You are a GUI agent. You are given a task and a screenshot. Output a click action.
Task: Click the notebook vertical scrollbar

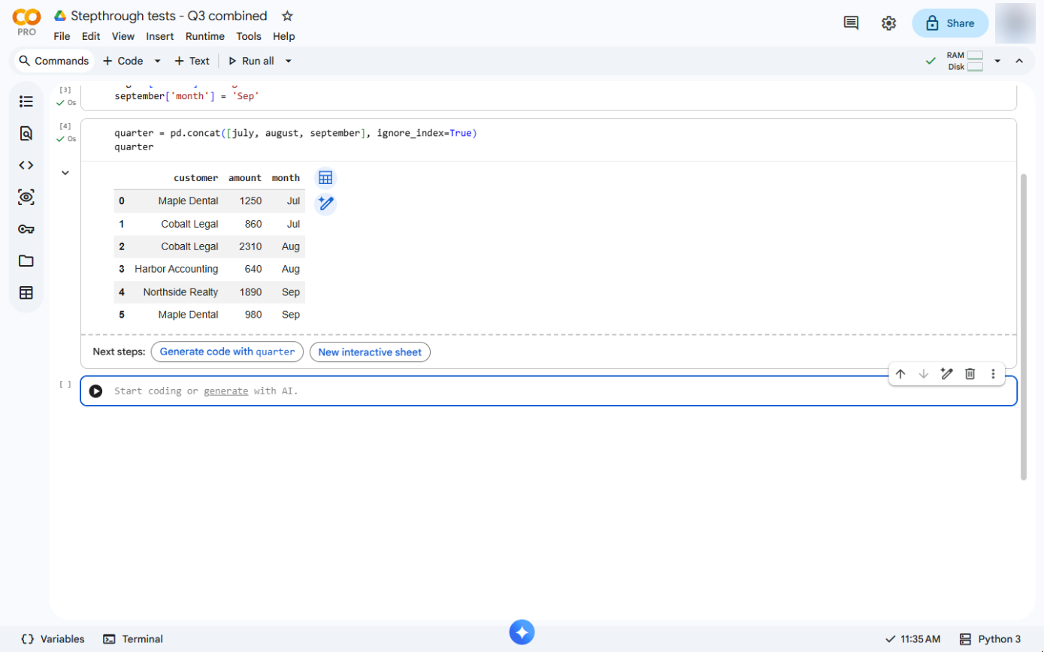coord(1023,327)
